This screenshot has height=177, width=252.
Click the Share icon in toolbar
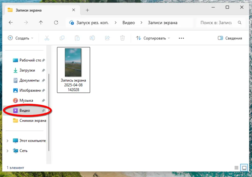point(107,38)
